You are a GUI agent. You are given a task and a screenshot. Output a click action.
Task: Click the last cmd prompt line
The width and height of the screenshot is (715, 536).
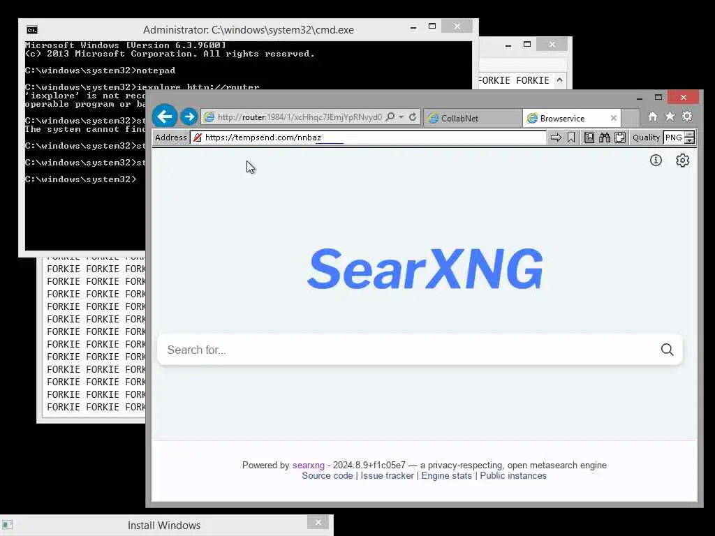click(x=81, y=179)
